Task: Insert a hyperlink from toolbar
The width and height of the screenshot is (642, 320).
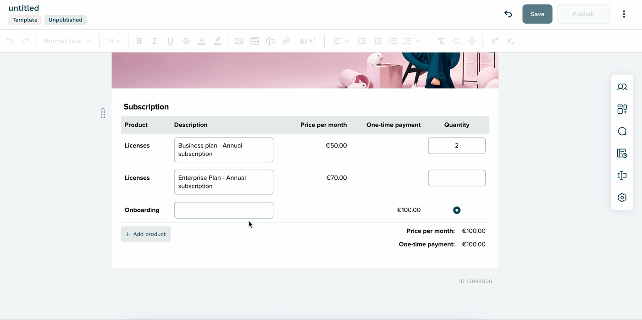Action: (286, 41)
